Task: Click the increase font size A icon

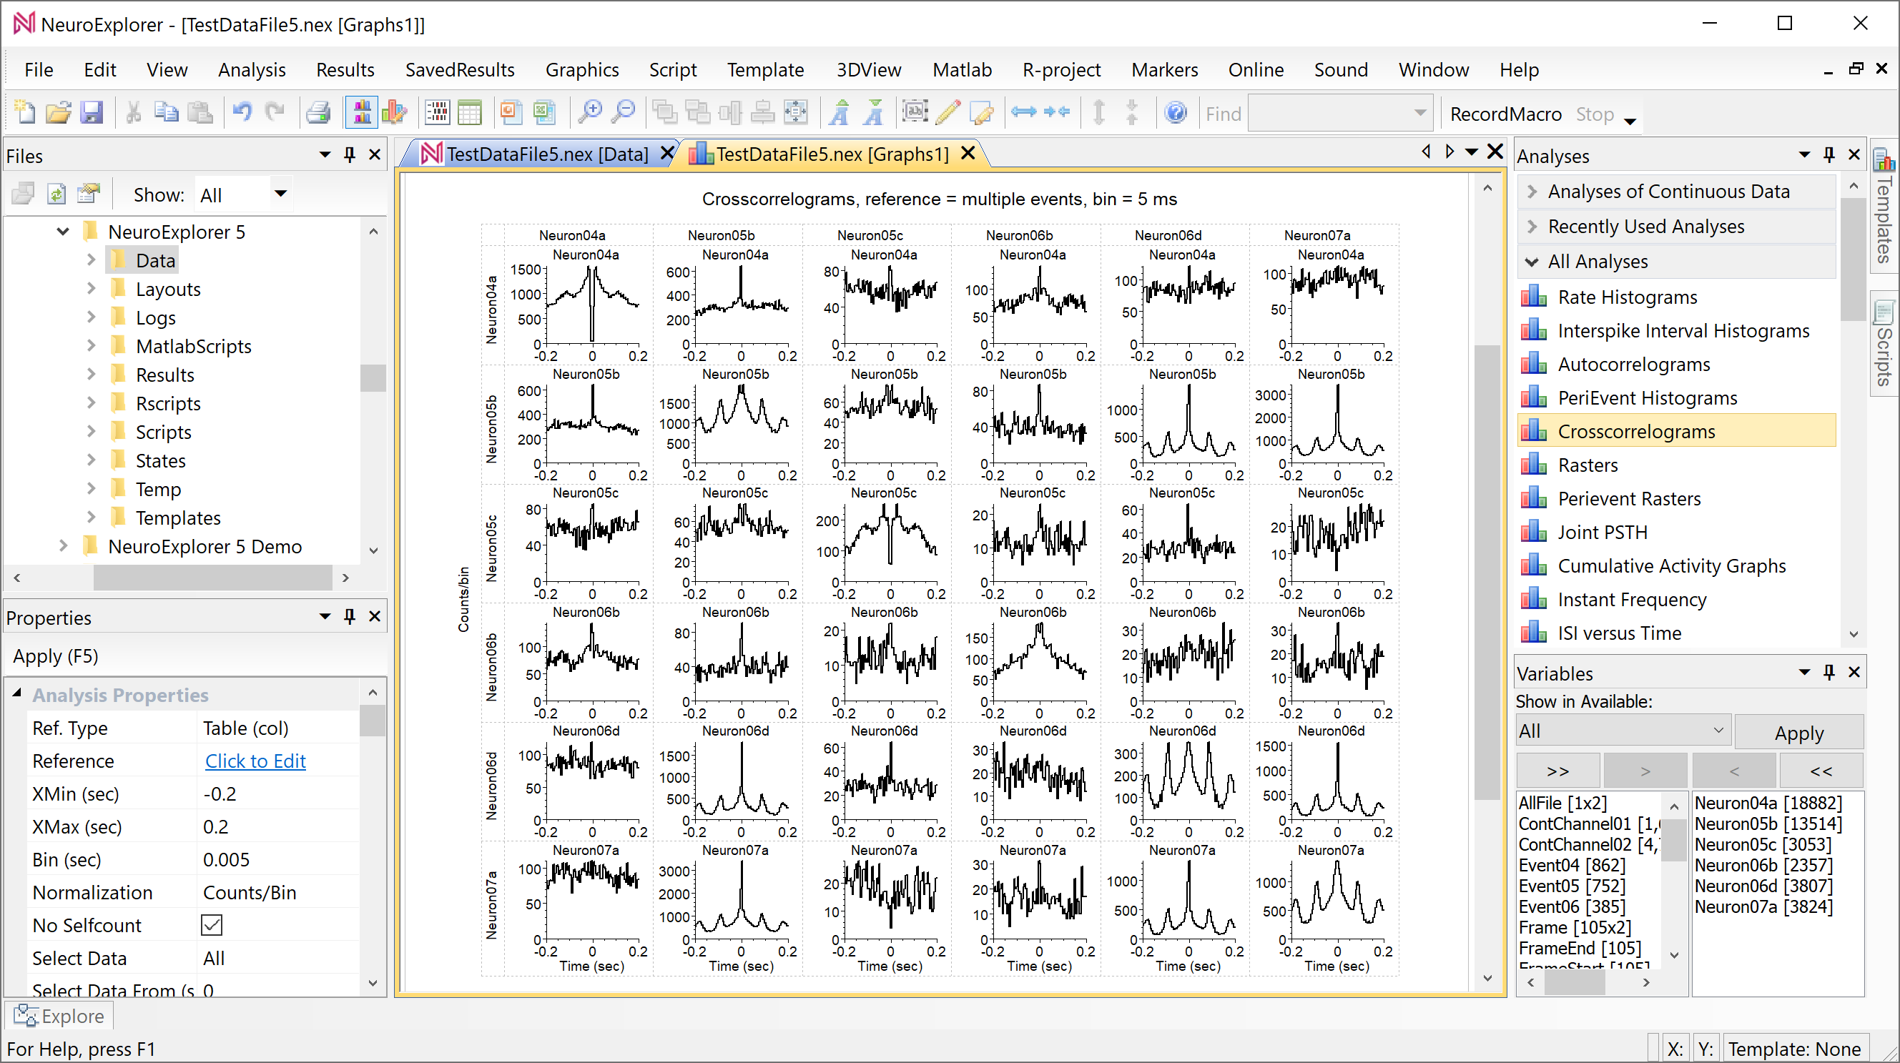Action: tap(839, 113)
